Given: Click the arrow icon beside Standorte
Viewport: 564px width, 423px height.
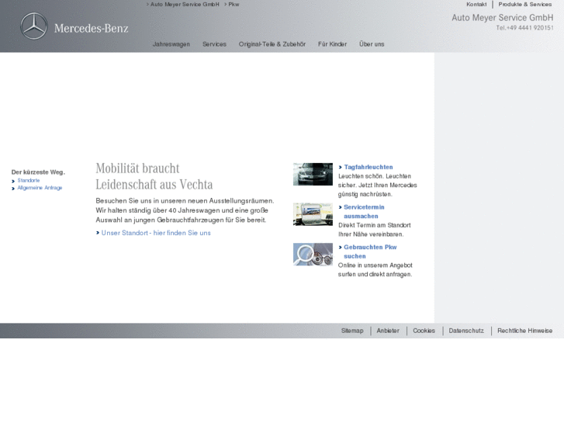Looking at the screenshot, I should (13, 181).
